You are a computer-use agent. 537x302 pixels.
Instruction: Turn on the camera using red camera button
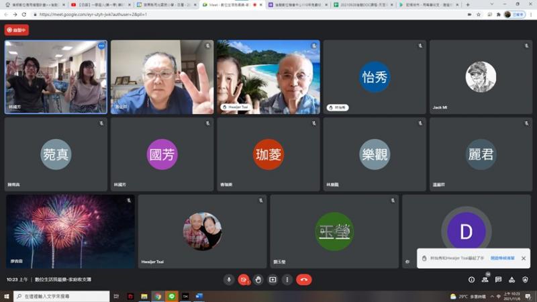(244, 279)
